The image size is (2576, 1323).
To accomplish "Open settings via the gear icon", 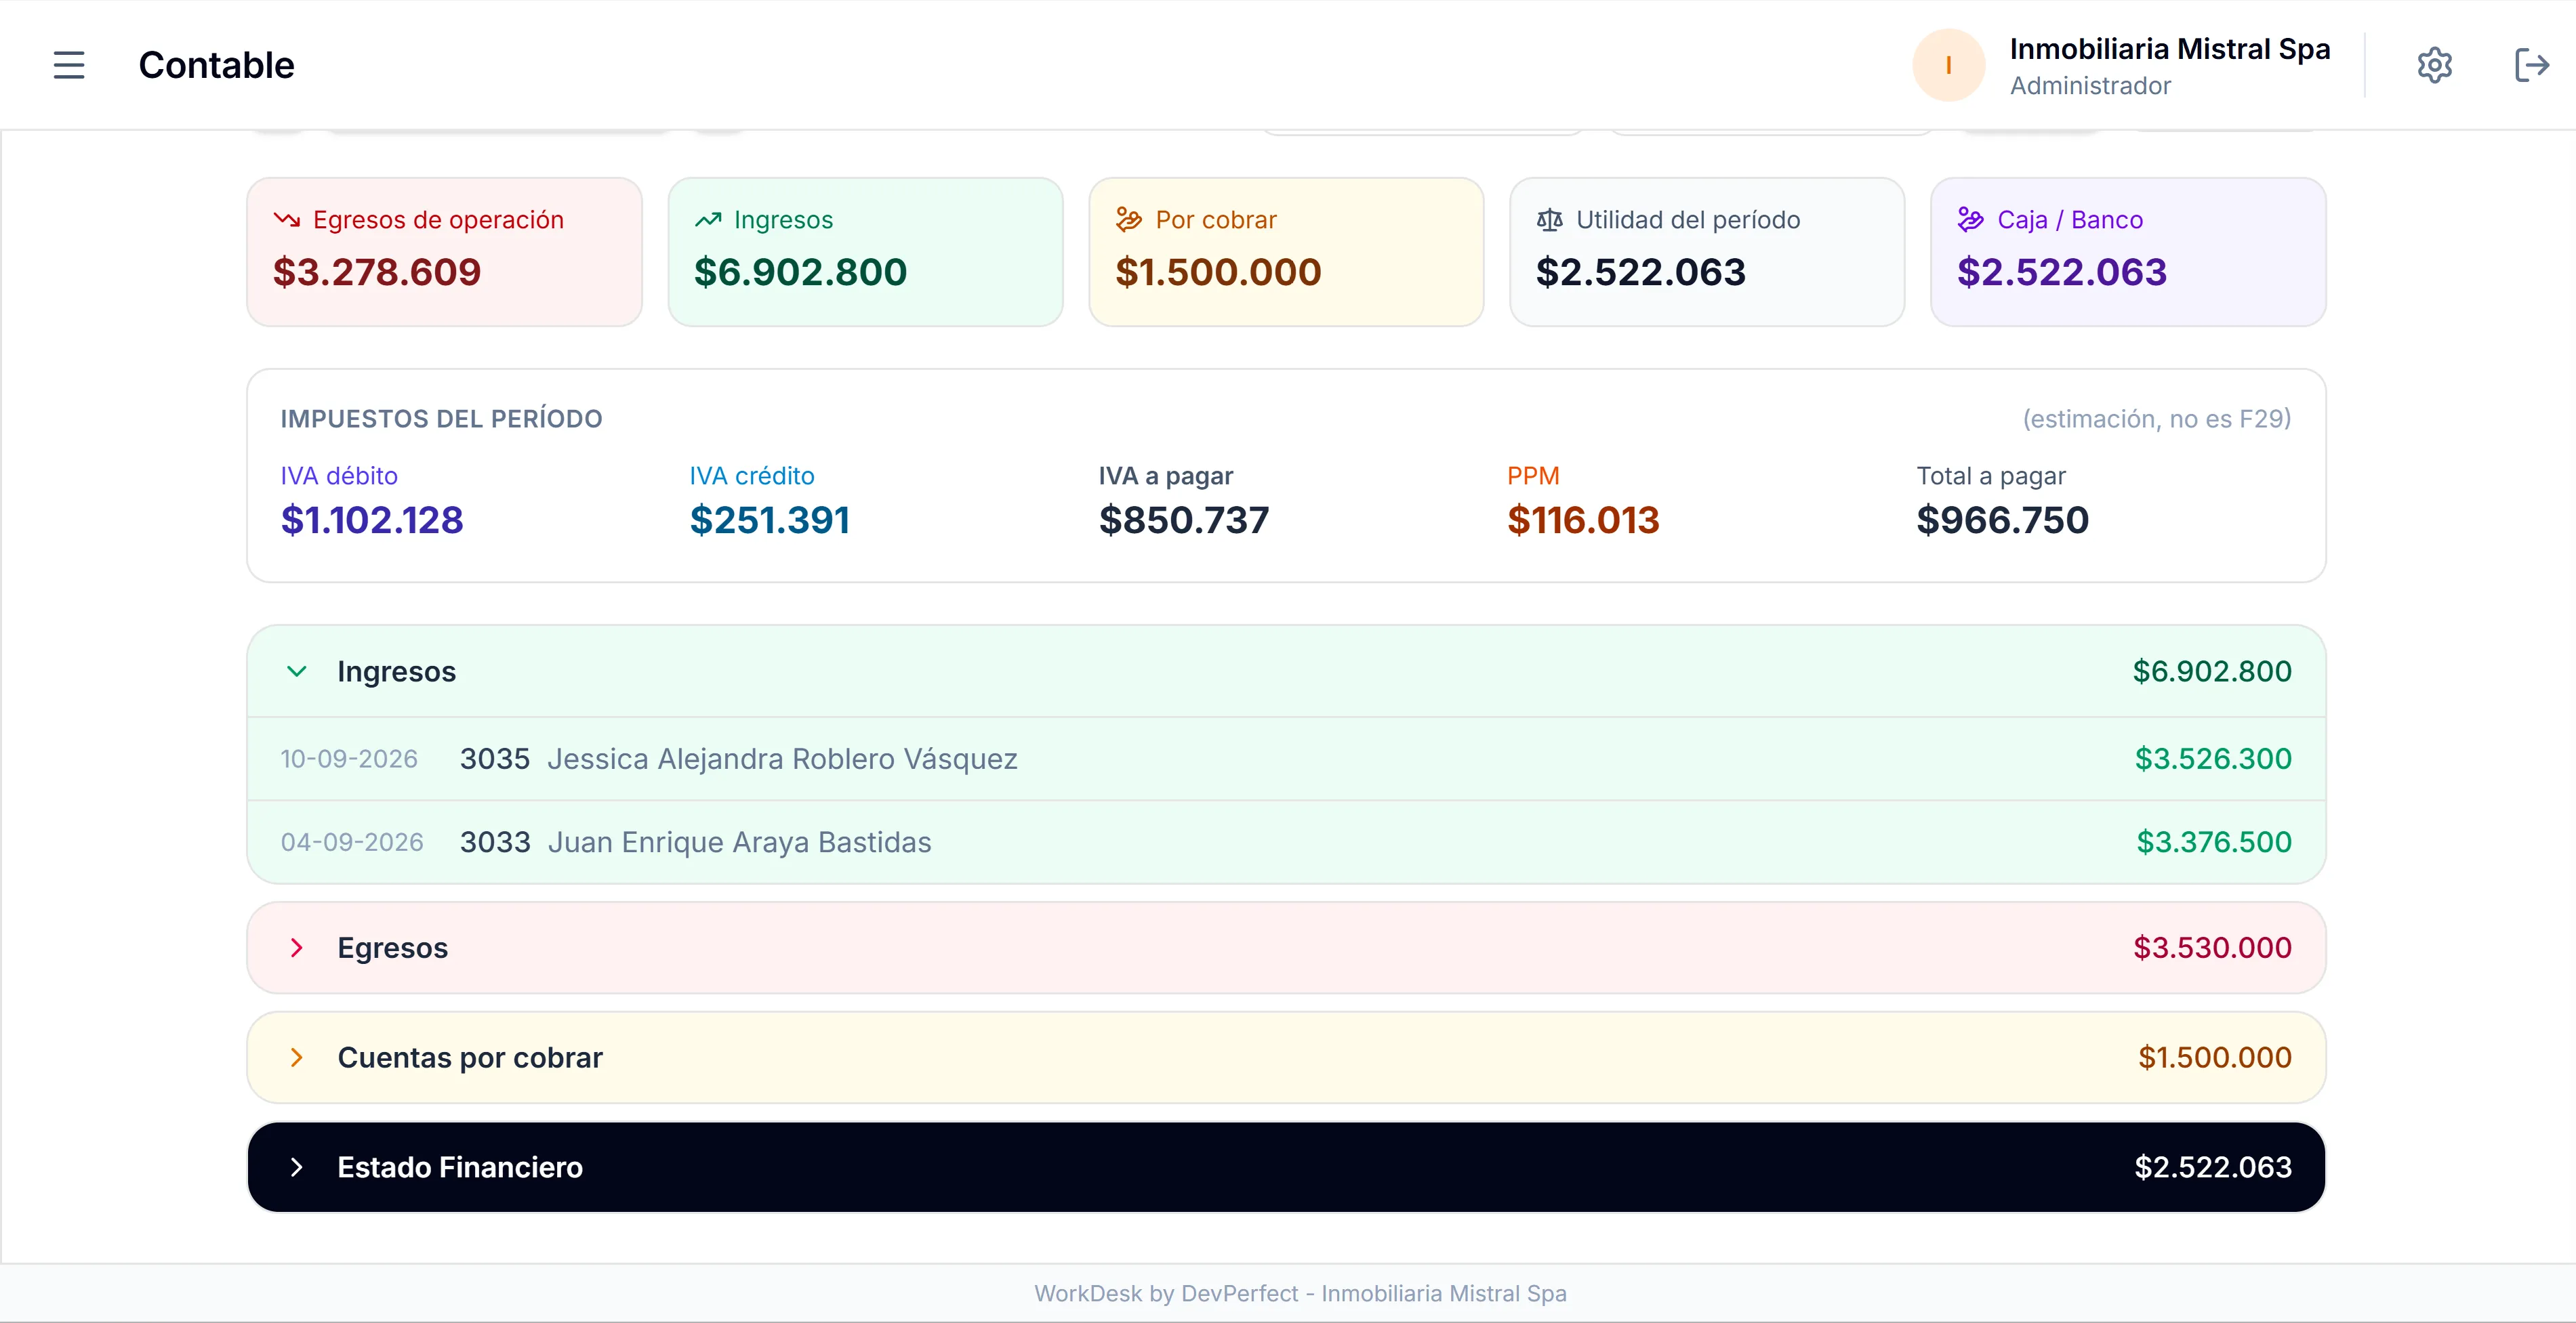I will [2434, 65].
